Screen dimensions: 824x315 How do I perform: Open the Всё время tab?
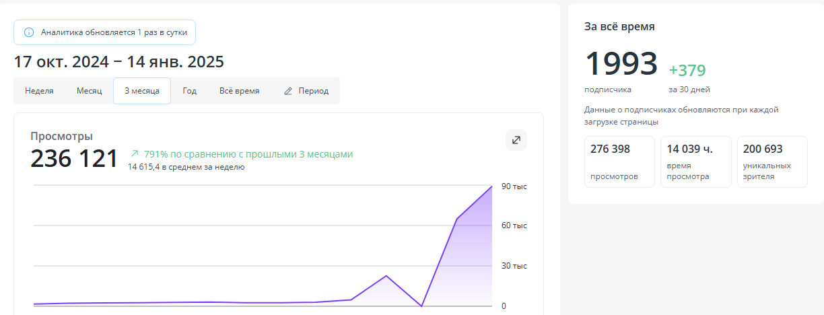(239, 91)
